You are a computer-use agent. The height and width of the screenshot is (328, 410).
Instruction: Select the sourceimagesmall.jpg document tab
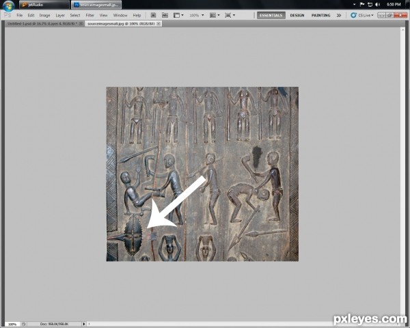[x=121, y=24]
